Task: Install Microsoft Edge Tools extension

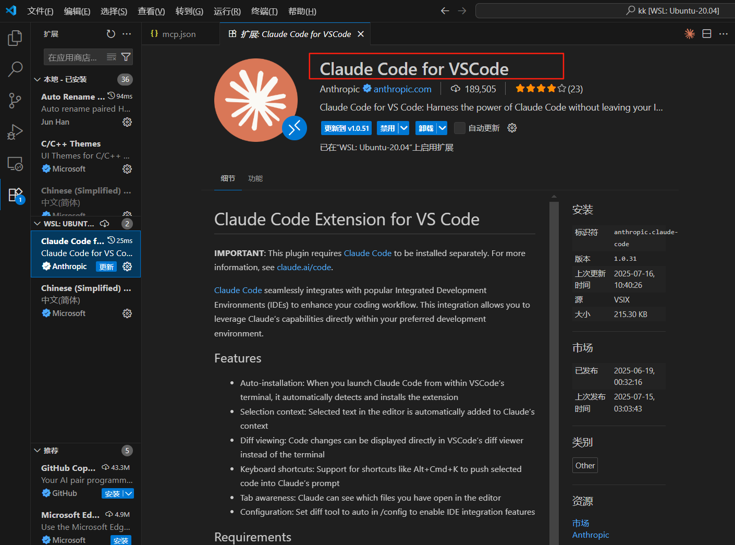Action: (121, 540)
